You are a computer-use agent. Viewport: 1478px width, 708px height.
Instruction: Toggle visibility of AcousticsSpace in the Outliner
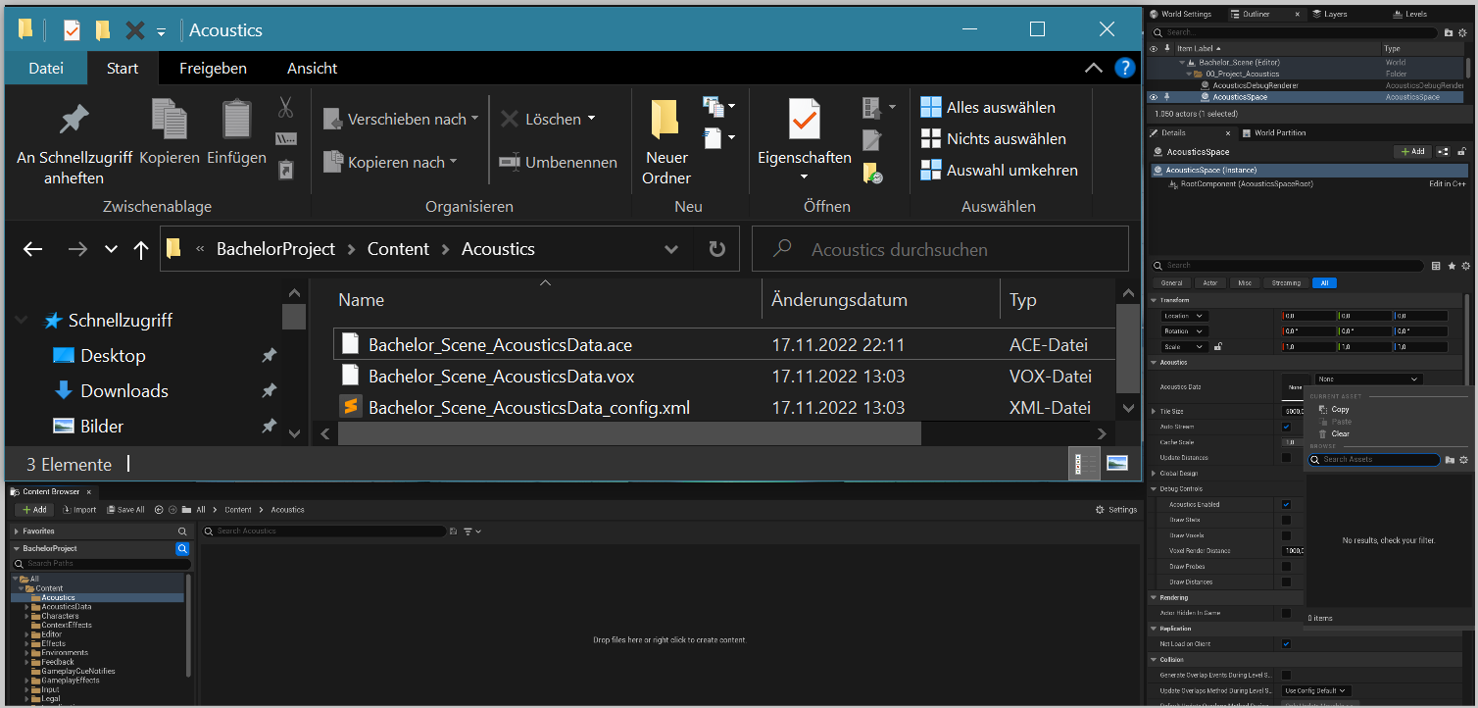point(1155,96)
